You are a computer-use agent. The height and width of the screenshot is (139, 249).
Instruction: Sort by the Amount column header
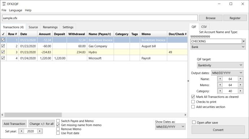coord(45,34)
